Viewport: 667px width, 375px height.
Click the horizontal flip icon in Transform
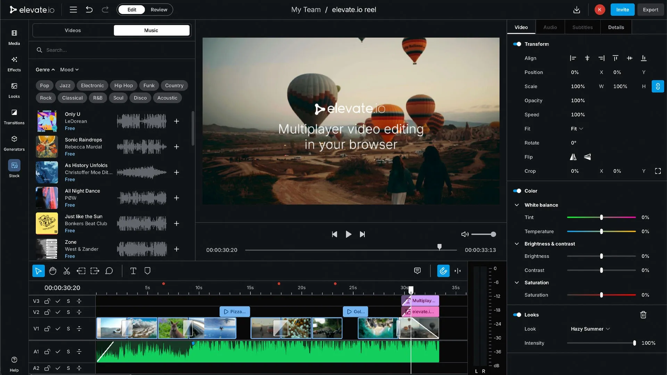(573, 157)
